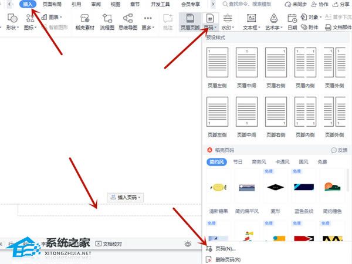Insert a mind map (思维导图)
The width and height of the screenshot is (352, 264).
click(128, 22)
